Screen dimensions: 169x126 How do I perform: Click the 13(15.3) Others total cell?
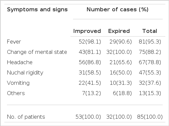[x=150, y=93]
